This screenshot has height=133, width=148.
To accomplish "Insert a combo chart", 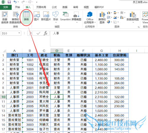I will 122,17.
